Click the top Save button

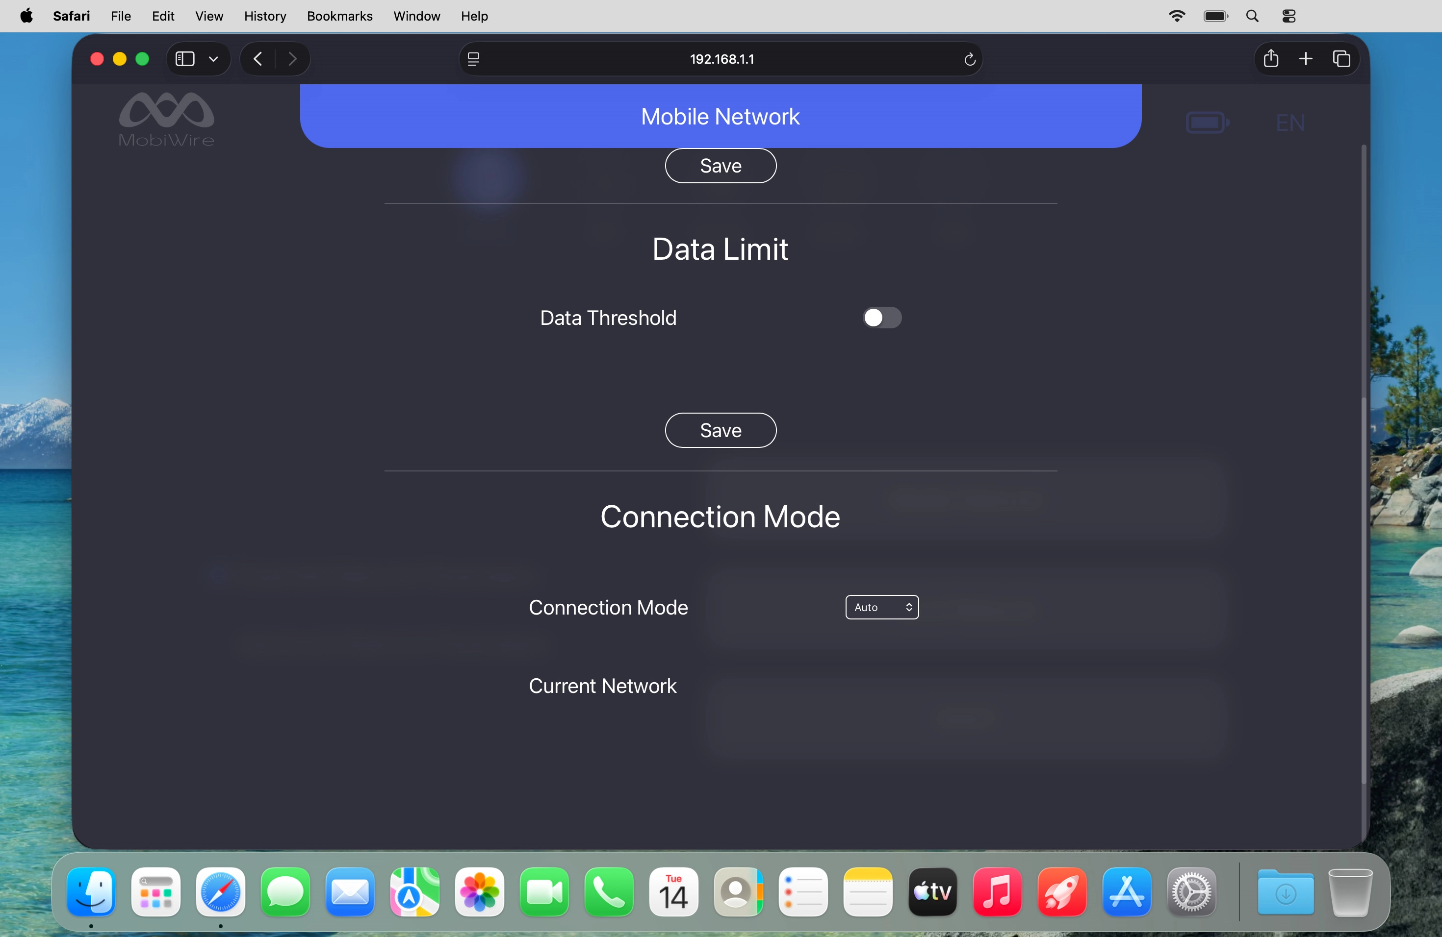click(x=721, y=166)
